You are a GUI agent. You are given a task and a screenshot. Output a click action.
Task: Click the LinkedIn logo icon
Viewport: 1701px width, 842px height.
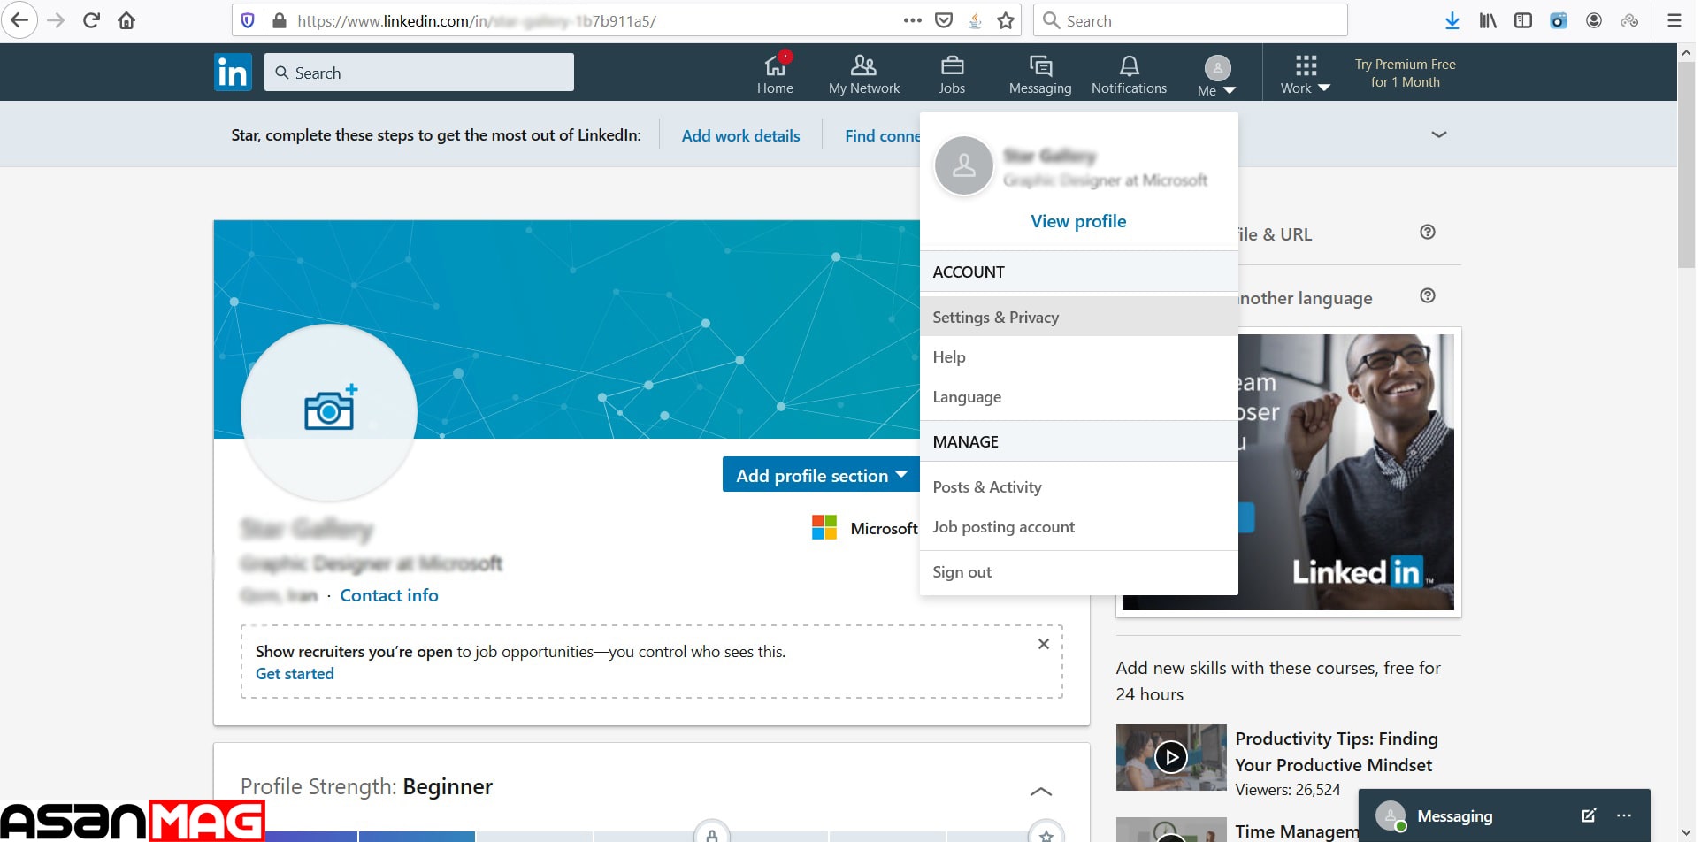click(x=233, y=72)
